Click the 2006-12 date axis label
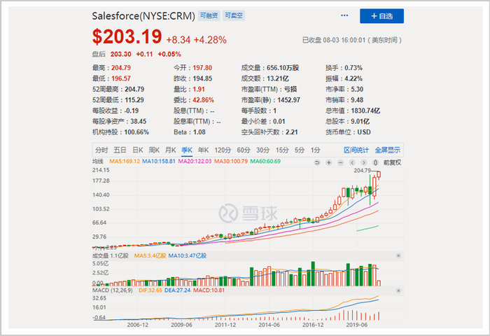This screenshot has height=336, width=490. [137, 325]
